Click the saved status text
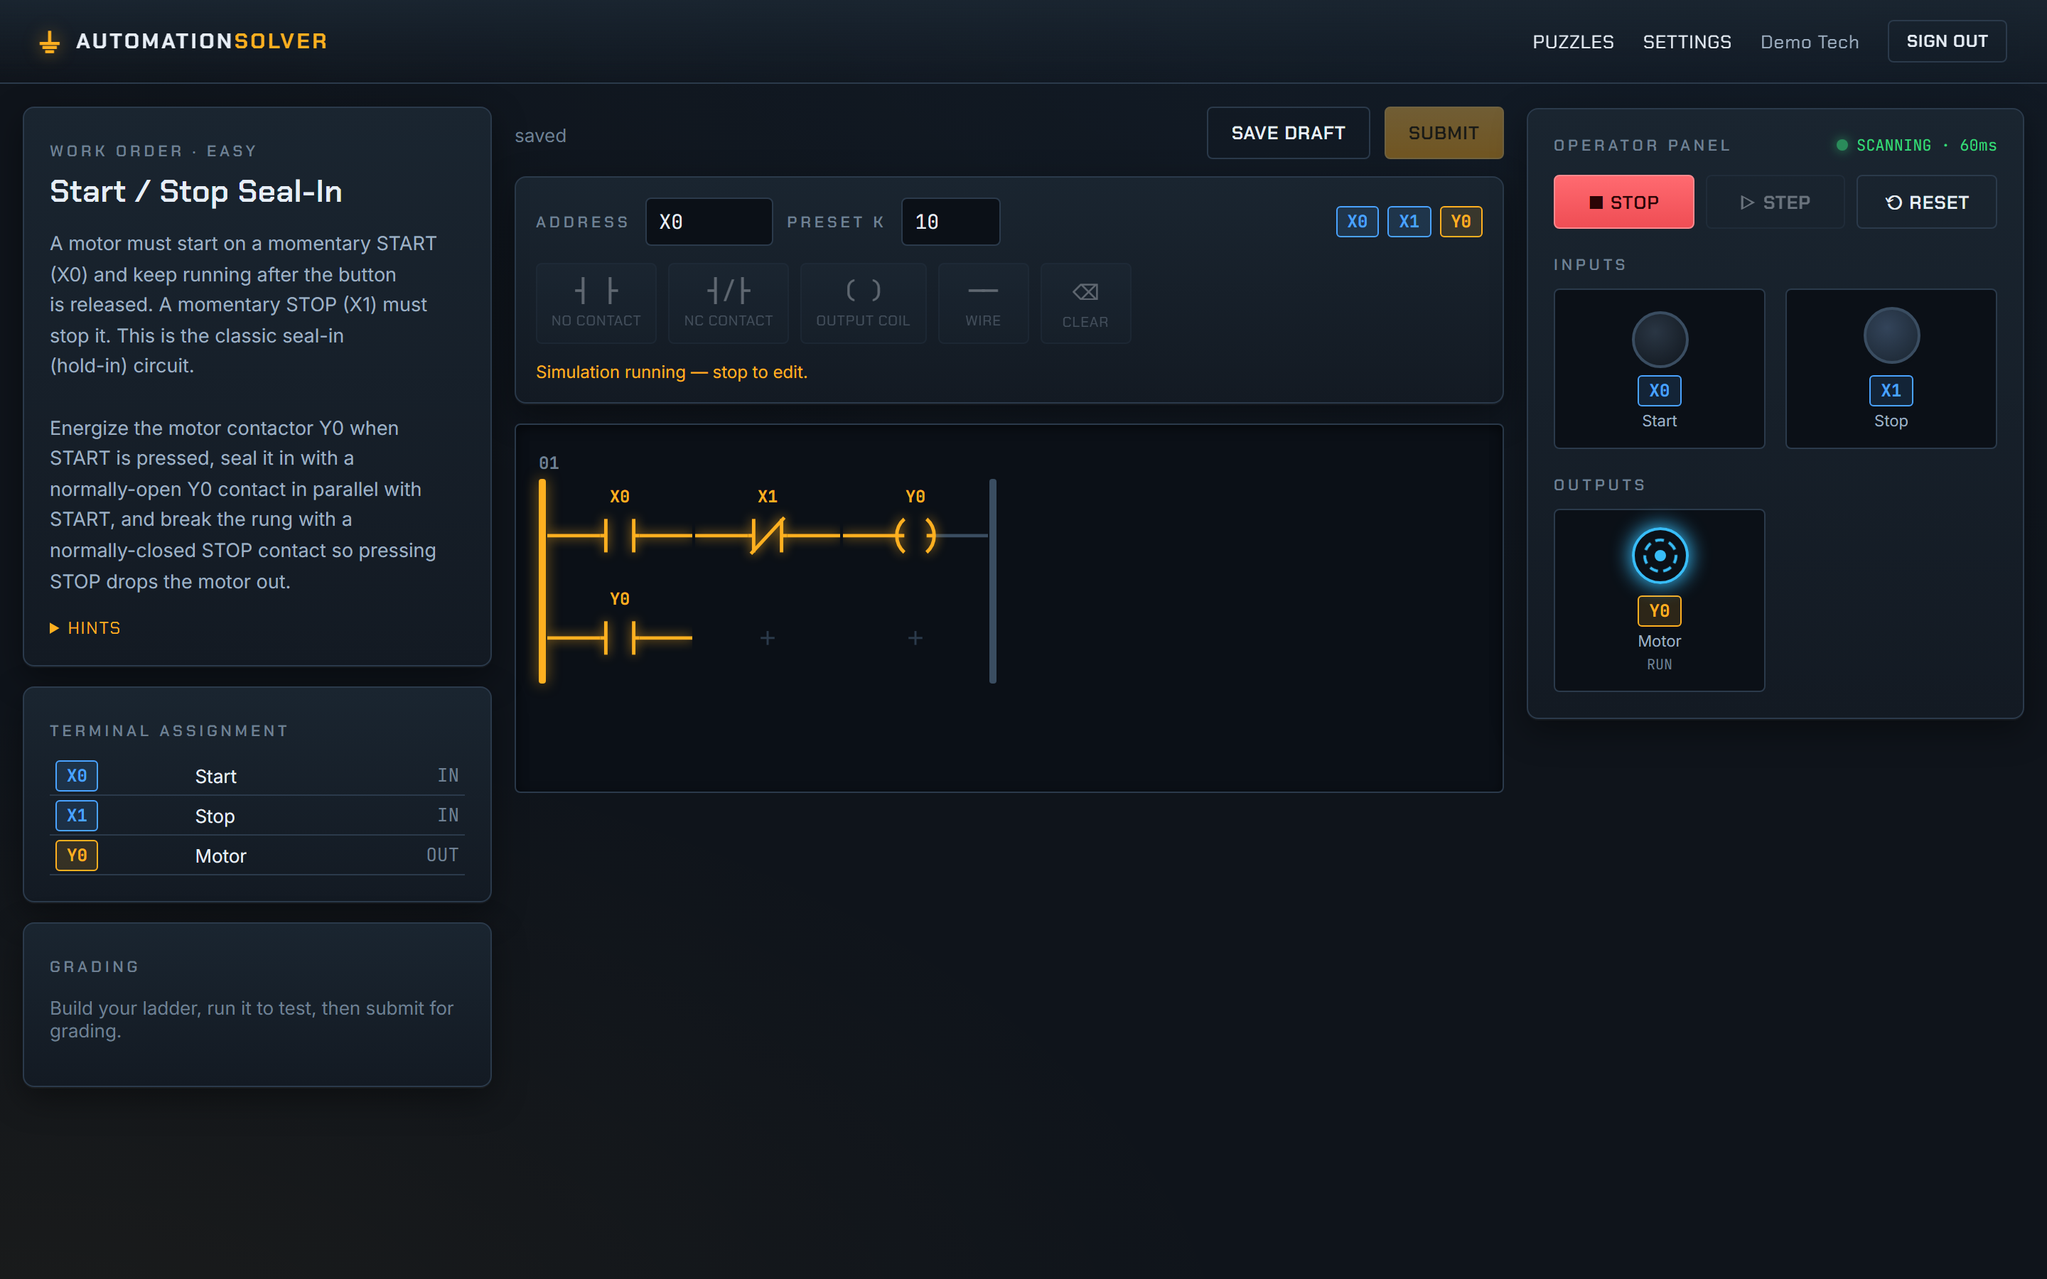 540,135
